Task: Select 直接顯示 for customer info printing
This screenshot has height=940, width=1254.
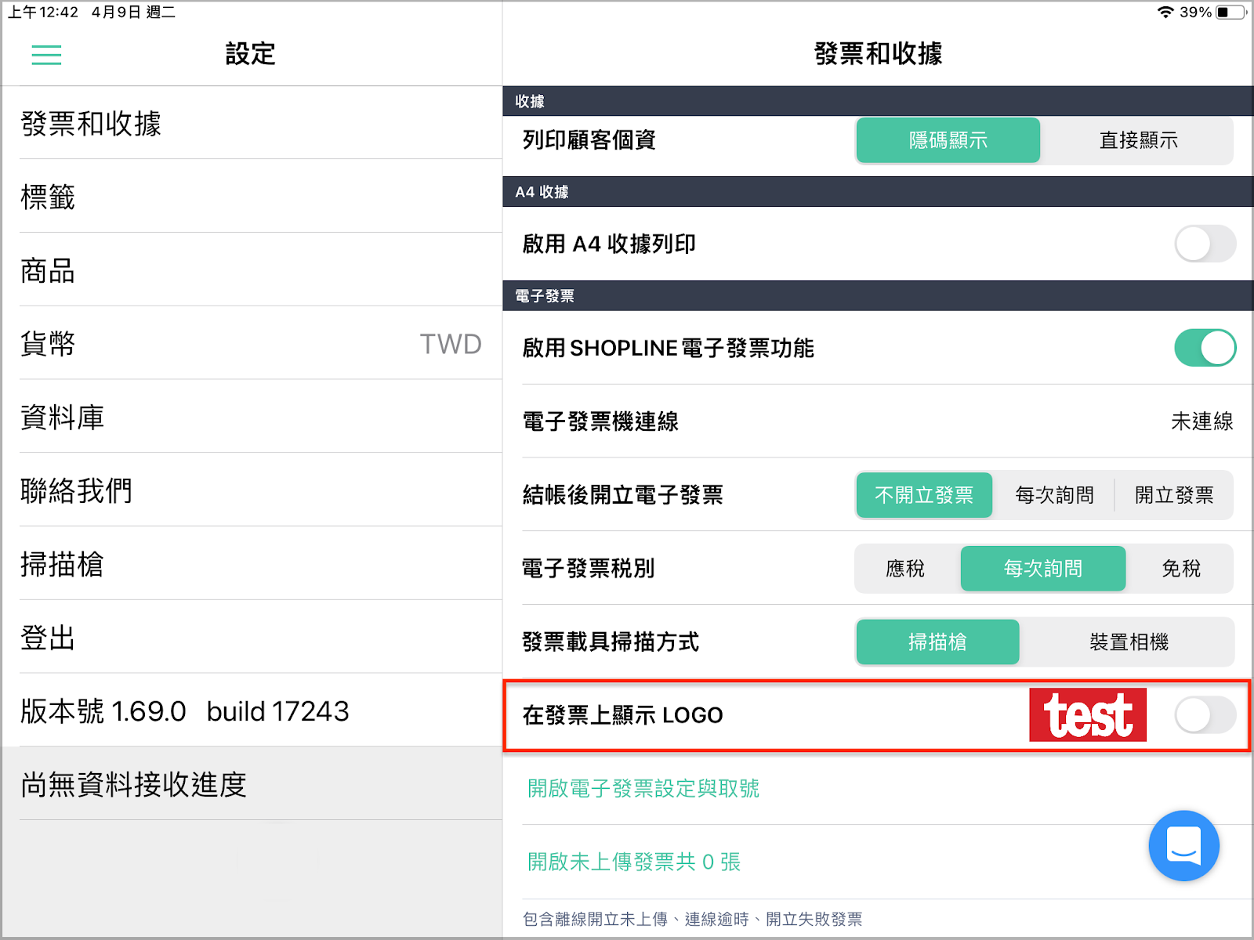Action: point(1138,140)
